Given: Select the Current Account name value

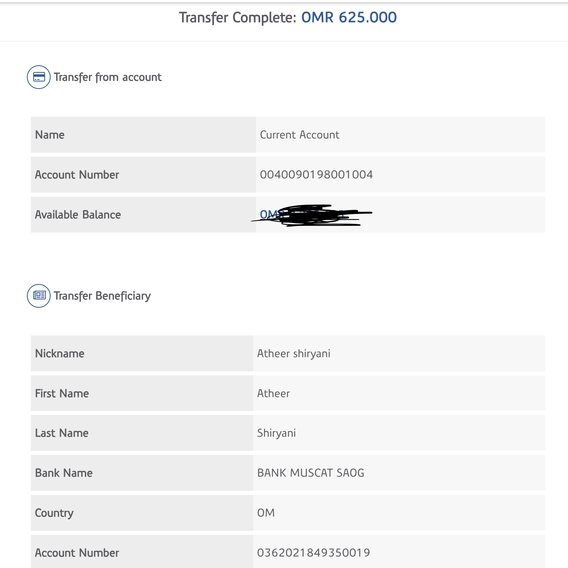Looking at the screenshot, I should [x=299, y=135].
